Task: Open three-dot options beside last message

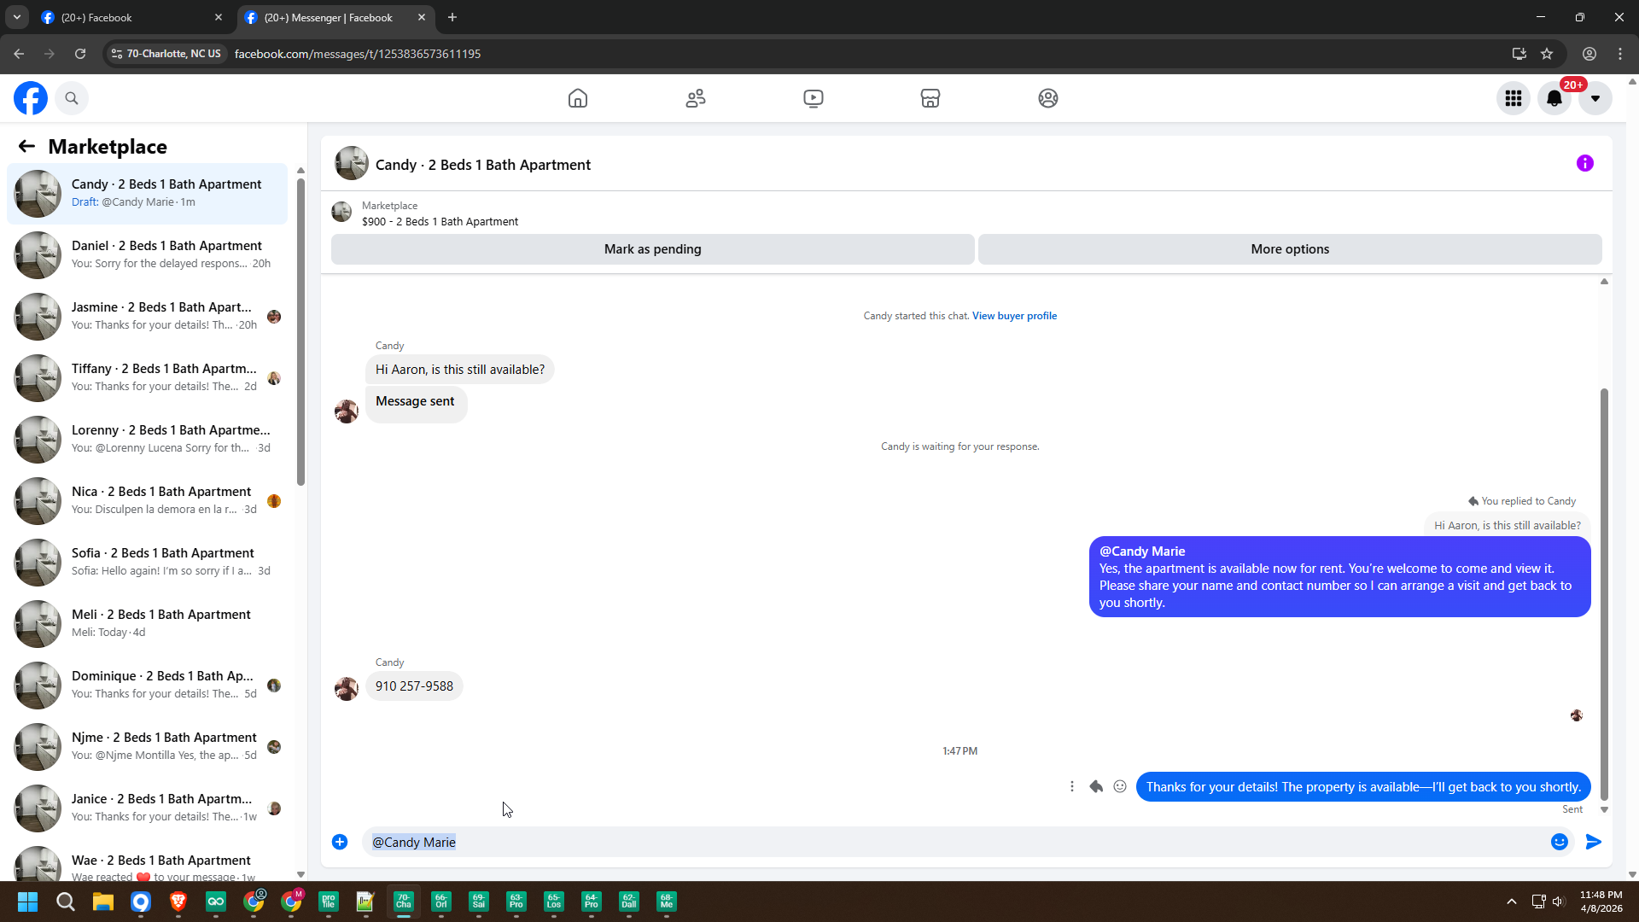Action: point(1072,786)
